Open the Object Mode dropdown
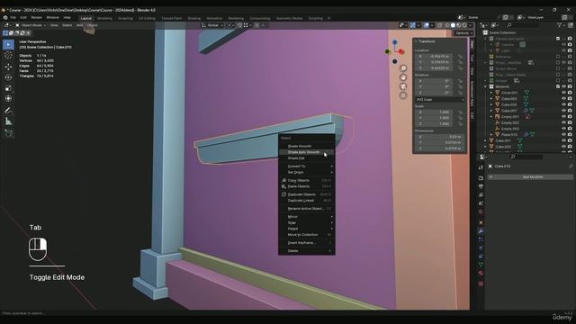The image size is (576, 324). click(31, 25)
